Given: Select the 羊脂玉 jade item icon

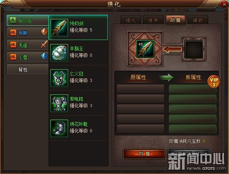Looking at the screenshot, I should tap(59, 53).
